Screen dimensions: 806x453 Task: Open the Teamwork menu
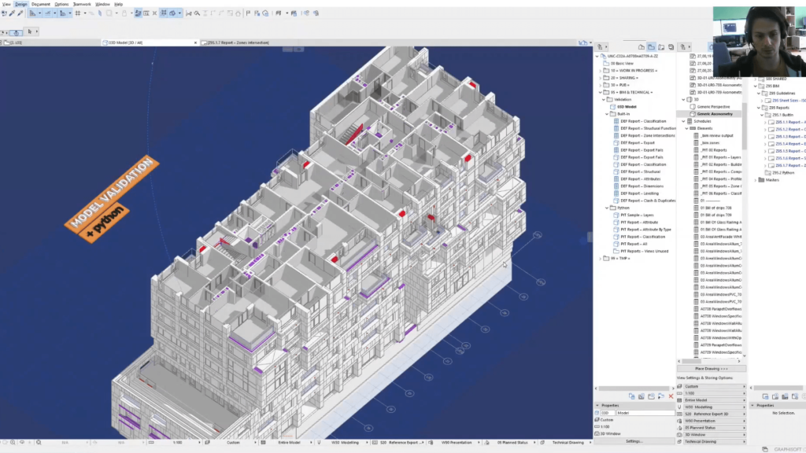(82, 4)
